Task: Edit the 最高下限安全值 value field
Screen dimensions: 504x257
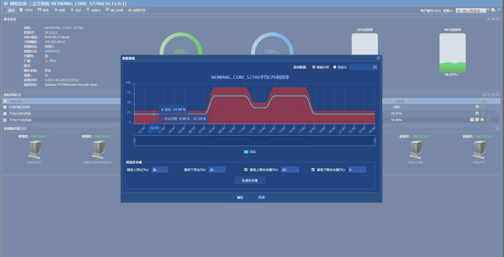Action: [357, 169]
